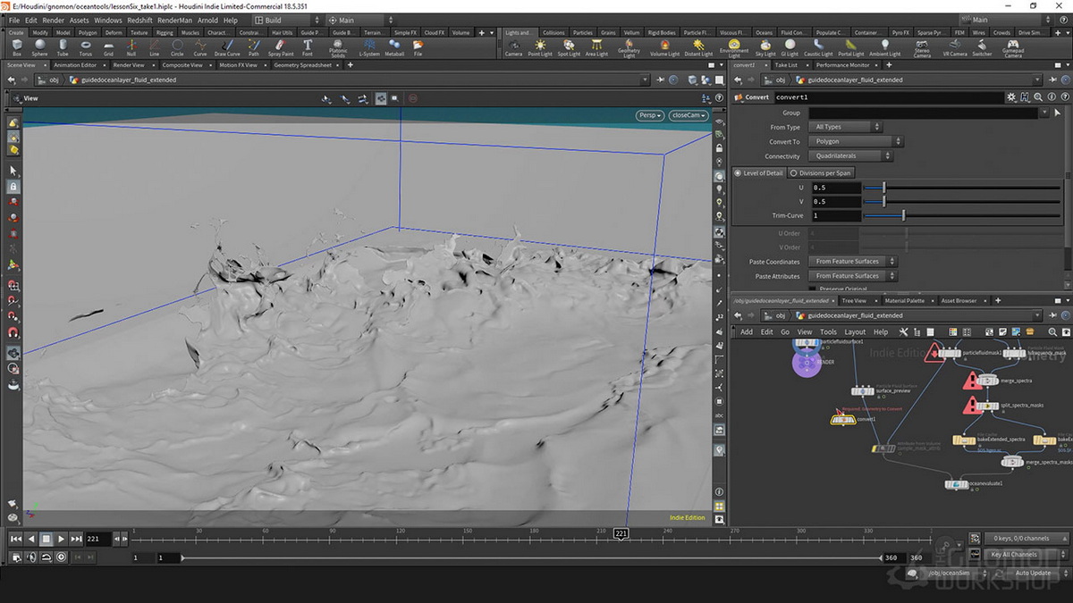Open the Performance Monitor tab
The height and width of the screenshot is (603, 1073).
click(x=842, y=65)
